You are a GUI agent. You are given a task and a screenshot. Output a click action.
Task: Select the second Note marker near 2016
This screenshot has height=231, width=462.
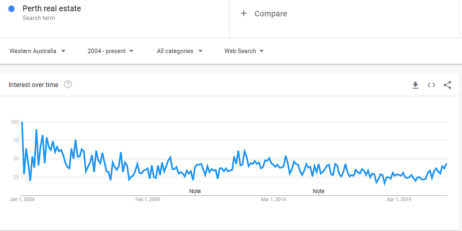(319, 191)
